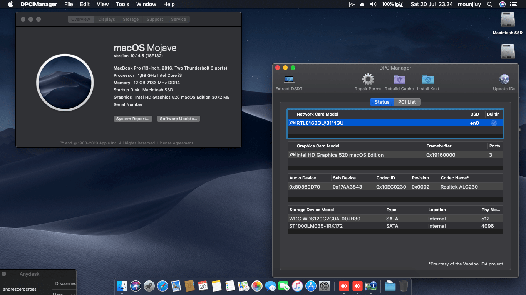Open App Store from the dock
Screen dimensions: 526x295
[311, 286]
